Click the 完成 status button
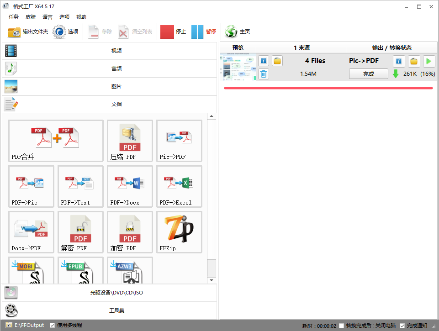This screenshot has width=439, height=331. pos(368,74)
